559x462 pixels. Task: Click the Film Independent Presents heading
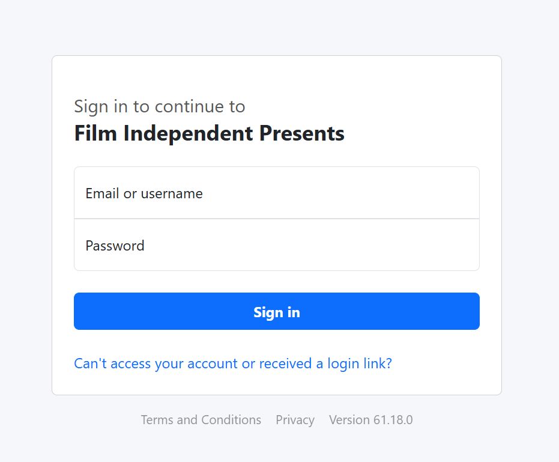(x=209, y=133)
